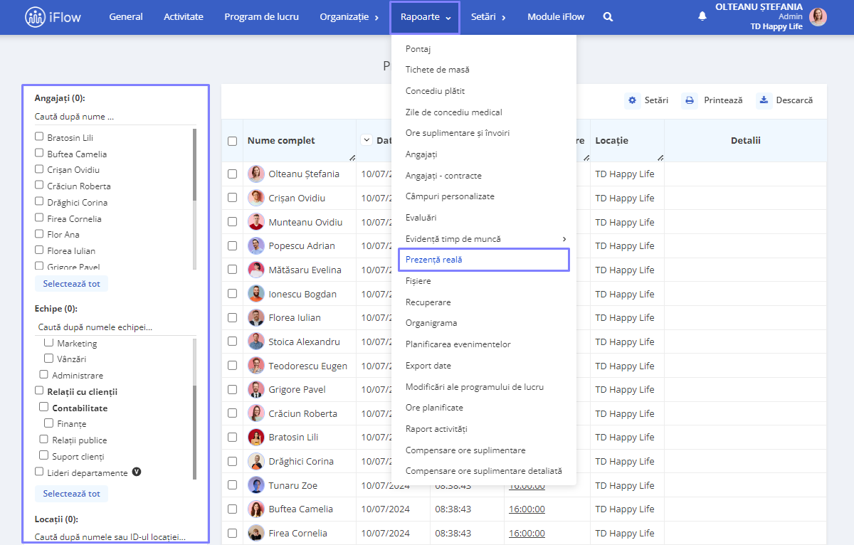
Task: Choose Tichete de masă menu entry
Action: 437,70
